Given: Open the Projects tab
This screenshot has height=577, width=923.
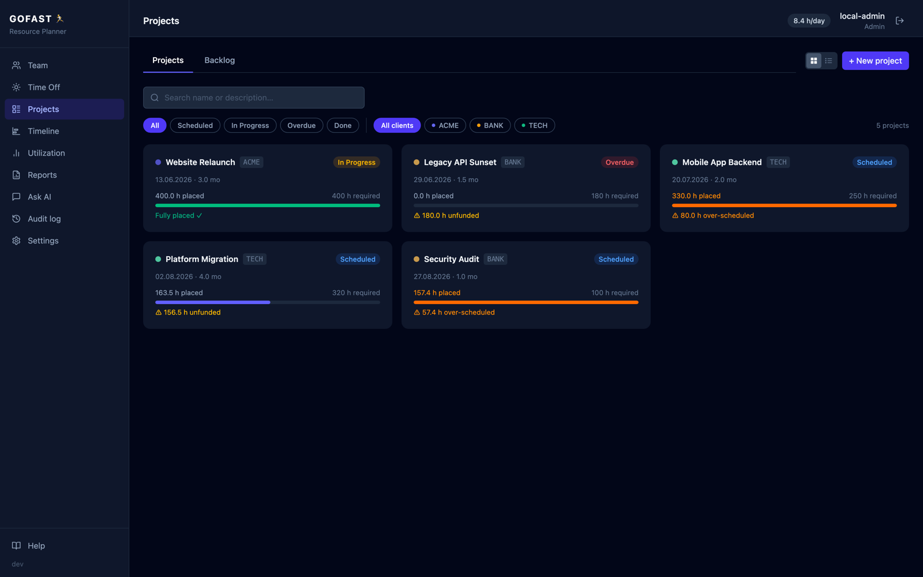Looking at the screenshot, I should (168, 60).
